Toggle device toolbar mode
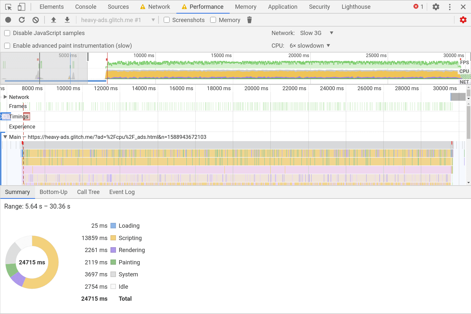Viewport: 471px width, 314px height. pyautogui.click(x=21, y=6)
